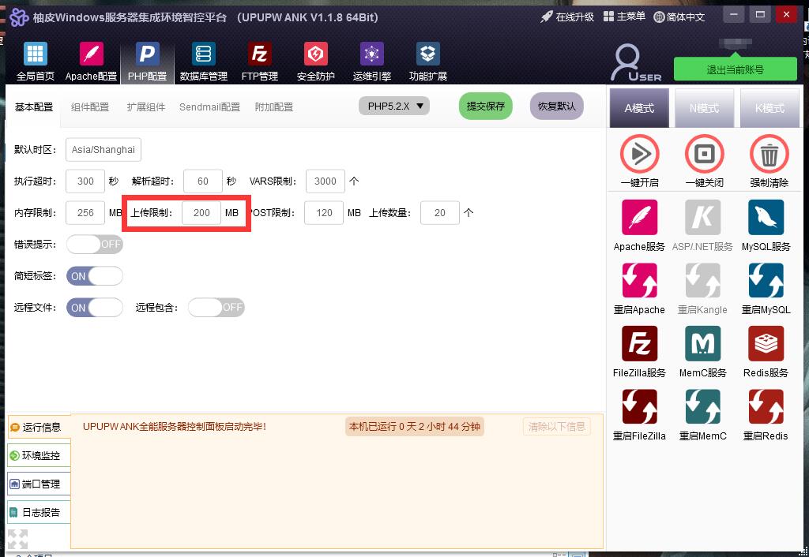Open 安全防护 shield icon
The height and width of the screenshot is (557, 809).
[x=316, y=54]
